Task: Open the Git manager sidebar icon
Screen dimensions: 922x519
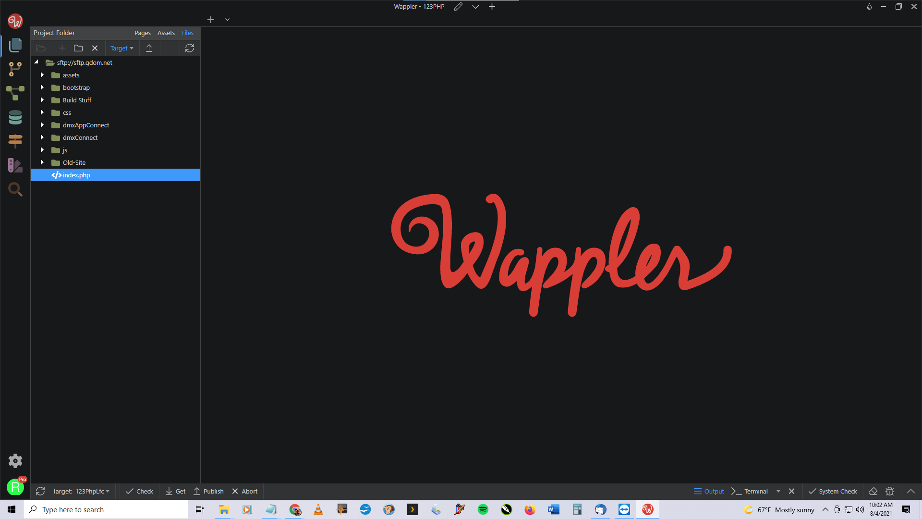Action: [x=15, y=69]
